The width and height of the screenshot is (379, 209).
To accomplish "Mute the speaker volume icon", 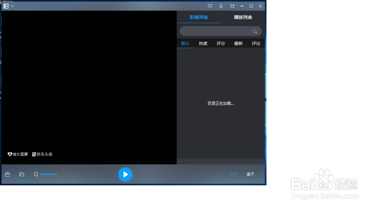I will (36, 174).
